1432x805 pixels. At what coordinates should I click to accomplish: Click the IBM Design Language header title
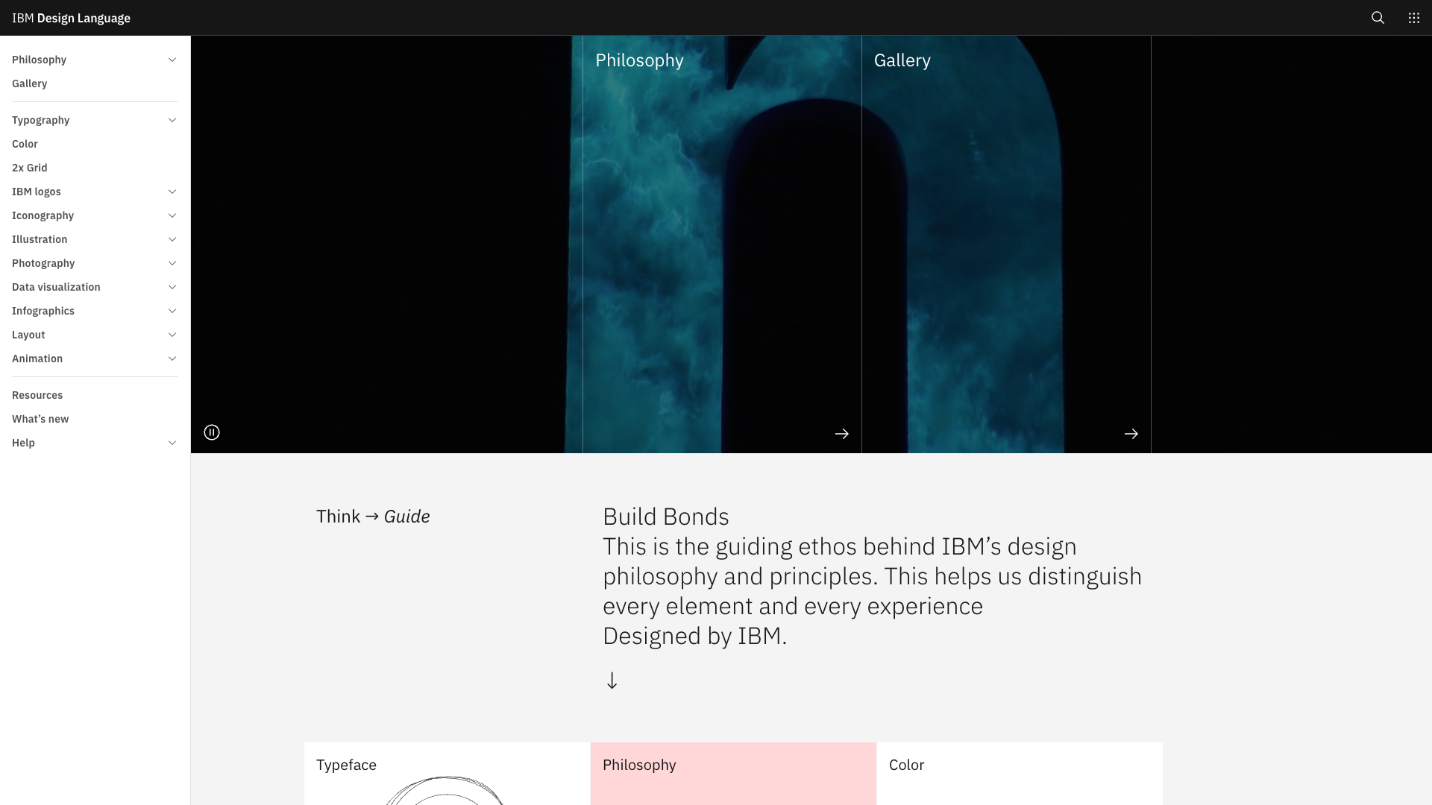click(x=71, y=18)
